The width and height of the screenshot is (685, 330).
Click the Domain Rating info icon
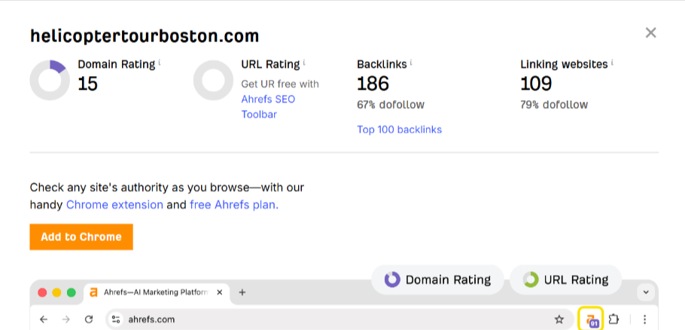(160, 63)
